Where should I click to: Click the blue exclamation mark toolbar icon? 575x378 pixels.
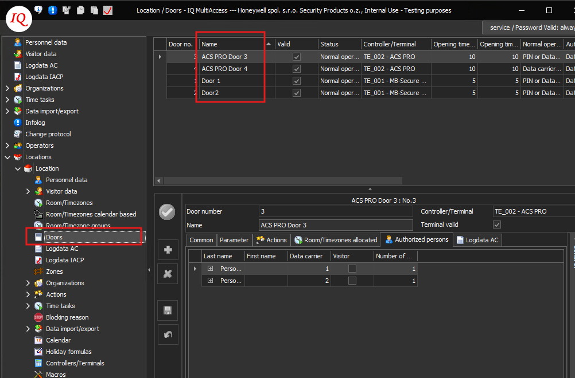click(x=52, y=10)
